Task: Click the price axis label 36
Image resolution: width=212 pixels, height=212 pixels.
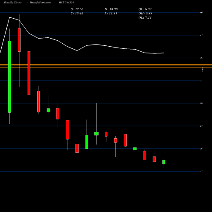Action: [201, 58]
